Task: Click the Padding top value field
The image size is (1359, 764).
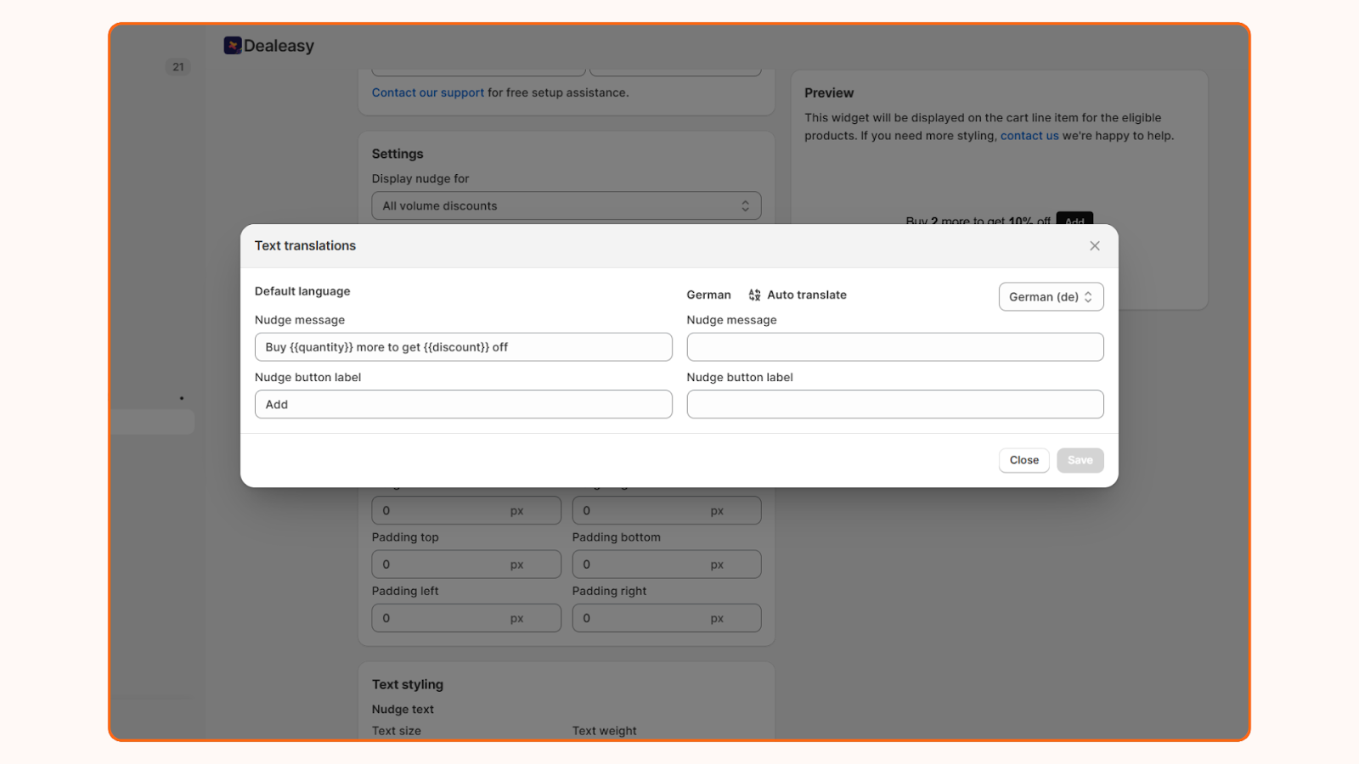Action: tap(465, 564)
